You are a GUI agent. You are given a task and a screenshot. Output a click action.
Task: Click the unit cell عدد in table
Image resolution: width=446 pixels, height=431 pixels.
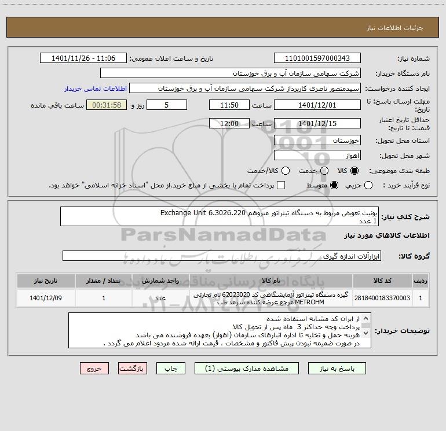point(160,298)
